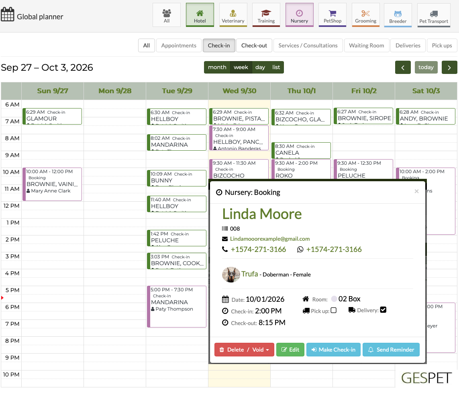Click the house icon beside Room
The image size is (459, 393).
pyautogui.click(x=306, y=299)
